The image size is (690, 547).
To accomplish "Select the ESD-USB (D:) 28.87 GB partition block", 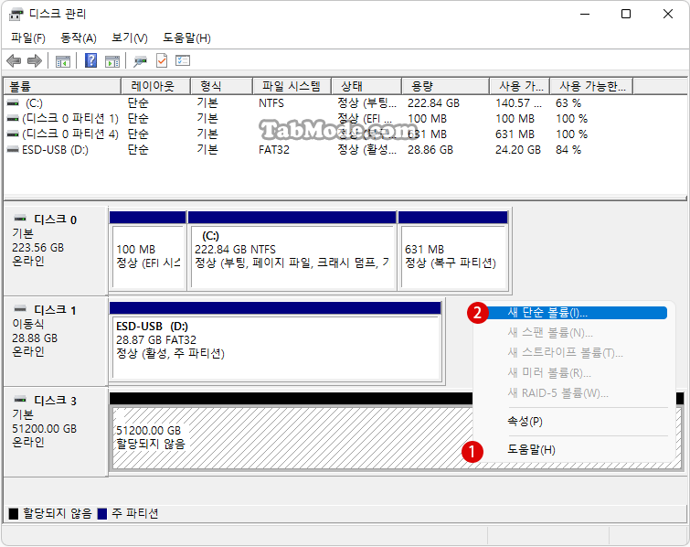I will [275, 342].
